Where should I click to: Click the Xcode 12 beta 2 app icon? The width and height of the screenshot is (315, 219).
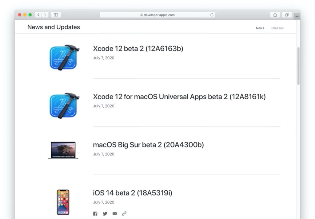(64, 57)
